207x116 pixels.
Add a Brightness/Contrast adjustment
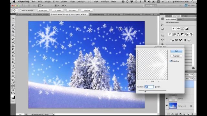(x=174, y=28)
